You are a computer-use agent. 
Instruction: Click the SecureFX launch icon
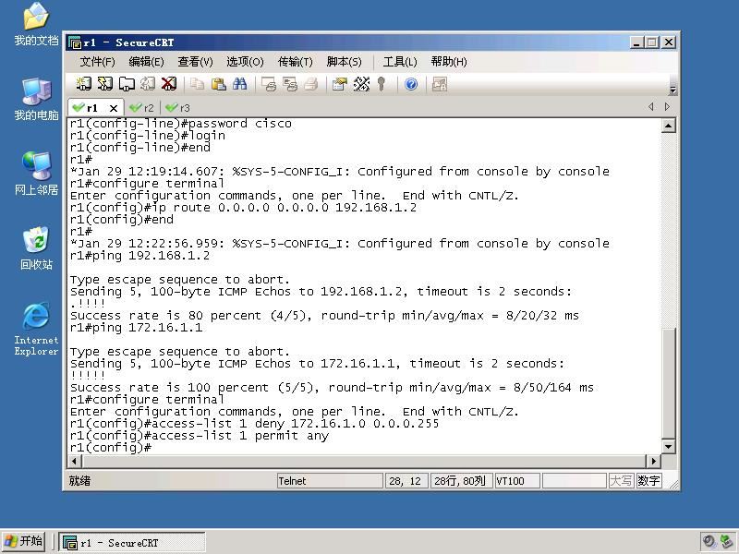click(x=440, y=84)
